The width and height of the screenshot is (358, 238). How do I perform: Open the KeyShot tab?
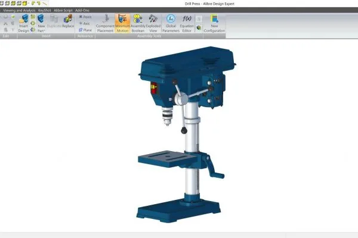[x=45, y=10]
